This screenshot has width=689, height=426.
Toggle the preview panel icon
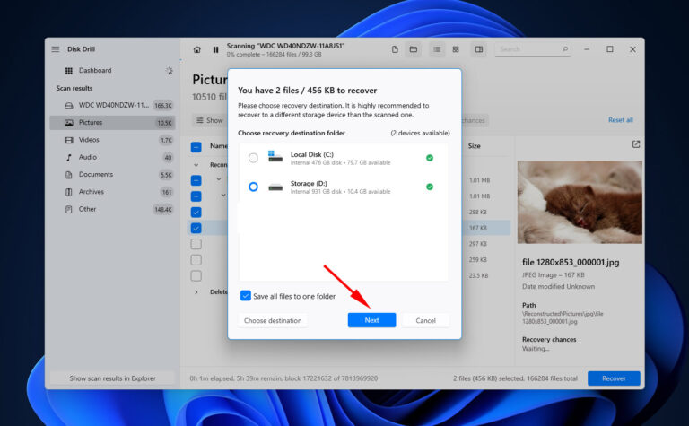479,49
